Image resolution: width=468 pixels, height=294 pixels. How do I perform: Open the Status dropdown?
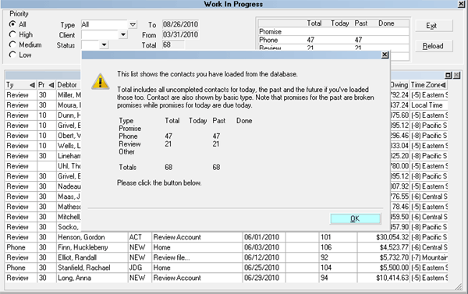pos(104,44)
